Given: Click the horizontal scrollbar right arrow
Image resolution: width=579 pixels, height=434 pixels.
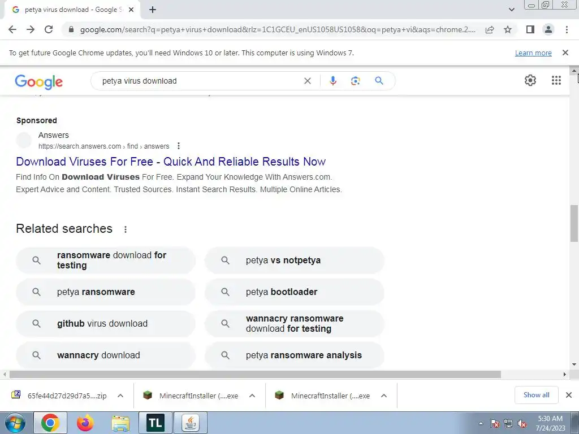Looking at the screenshot, I should tap(565, 374).
